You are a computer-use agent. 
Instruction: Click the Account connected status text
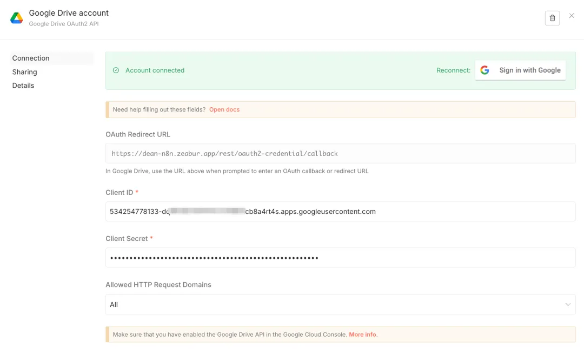click(155, 70)
